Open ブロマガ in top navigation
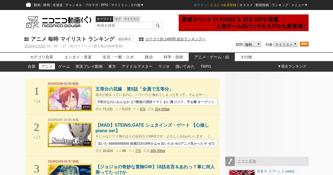333x175 pixels. point(92,5)
